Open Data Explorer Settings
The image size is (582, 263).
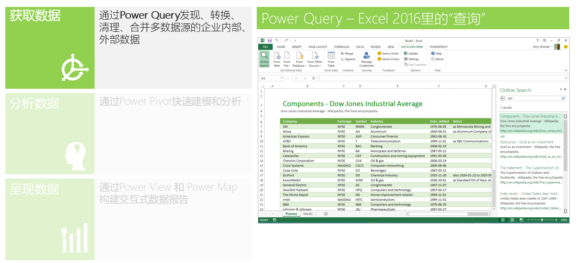click(x=411, y=59)
